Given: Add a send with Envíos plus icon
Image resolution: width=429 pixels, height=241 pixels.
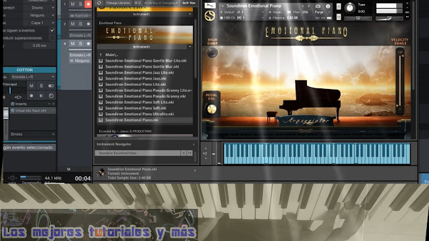Looking at the screenshot, I should coord(53,134).
